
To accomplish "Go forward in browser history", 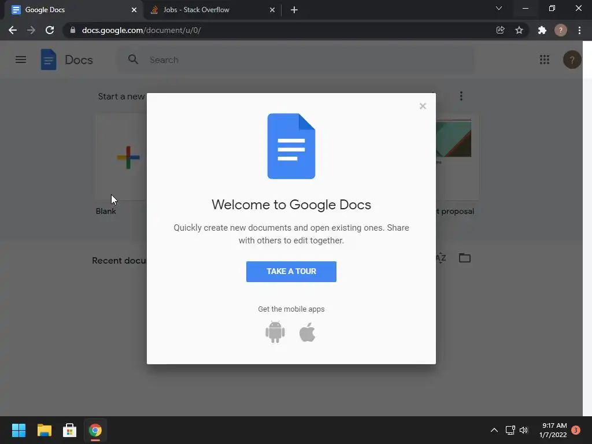I will [31, 30].
